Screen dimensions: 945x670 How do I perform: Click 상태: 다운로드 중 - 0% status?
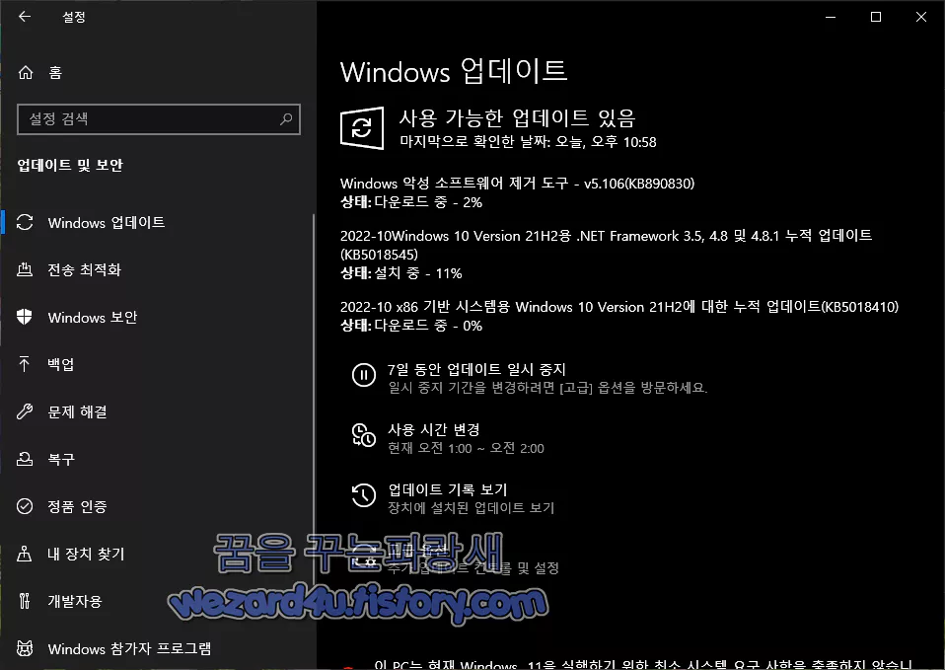[411, 326]
